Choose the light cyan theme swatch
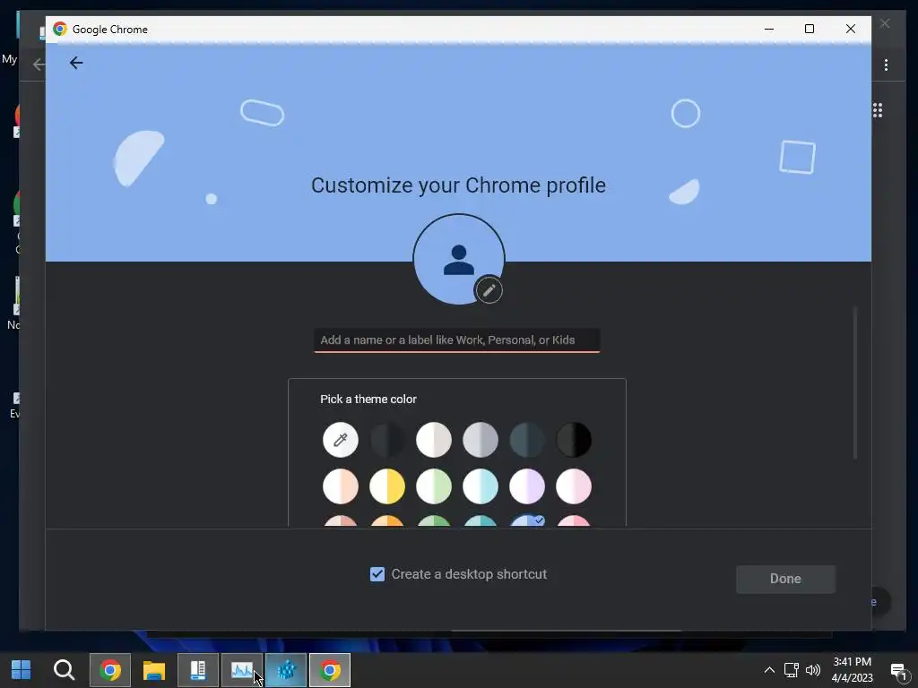Screen dimensions: 918x688 (481, 486)
